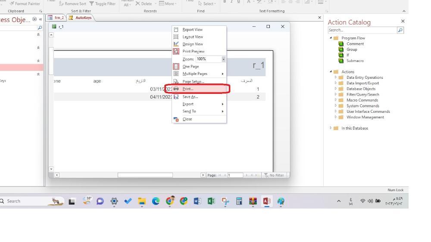The width and height of the screenshot is (431, 242).
Task: Toggle bold text formatting
Action: click(225, 2)
